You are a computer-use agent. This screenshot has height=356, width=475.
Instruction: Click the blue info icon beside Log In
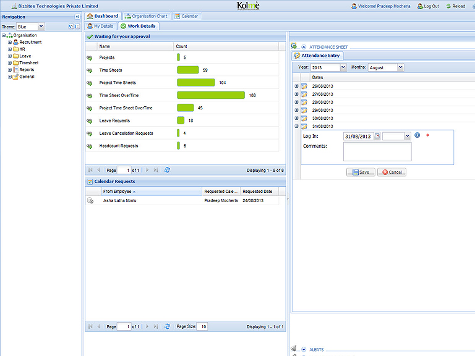417,135
